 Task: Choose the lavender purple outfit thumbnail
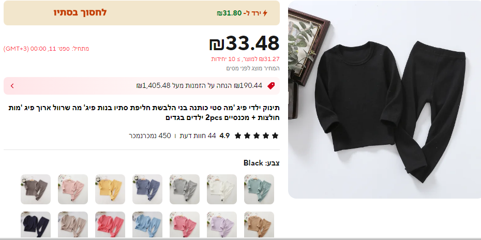[x=222, y=224]
